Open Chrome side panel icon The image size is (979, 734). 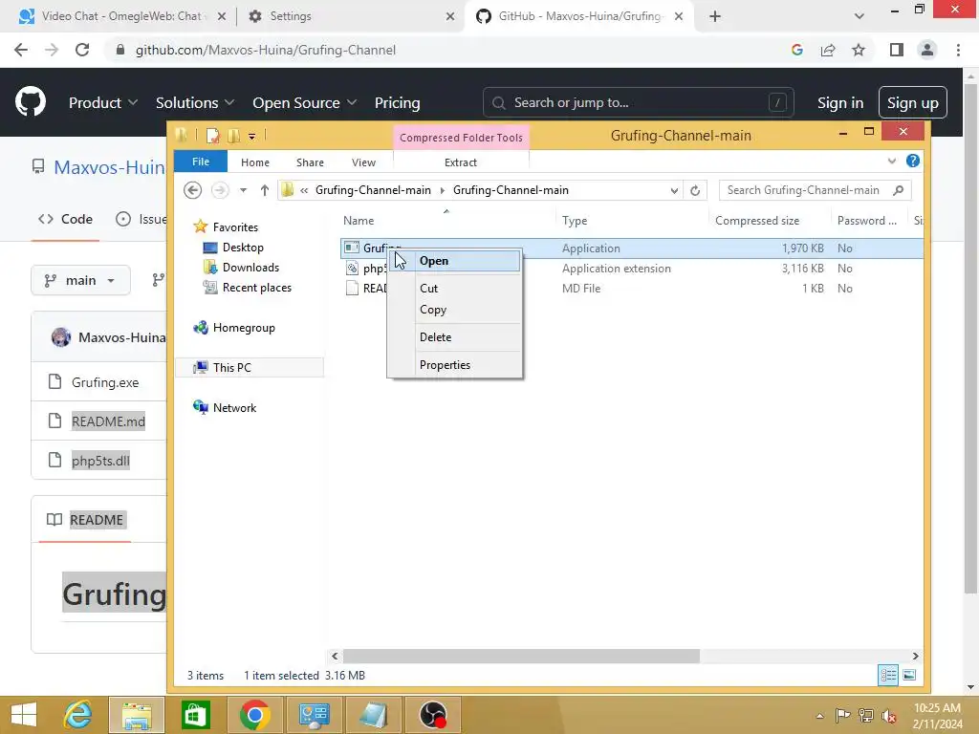pos(897,50)
